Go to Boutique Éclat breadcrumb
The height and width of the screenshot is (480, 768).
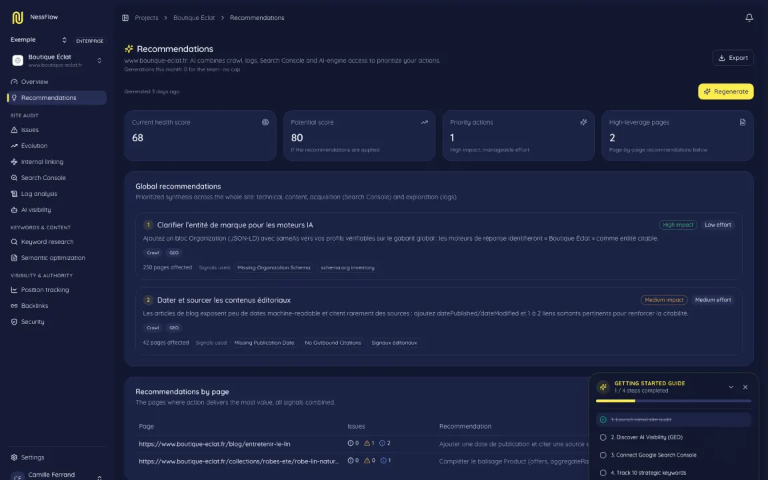tap(194, 17)
